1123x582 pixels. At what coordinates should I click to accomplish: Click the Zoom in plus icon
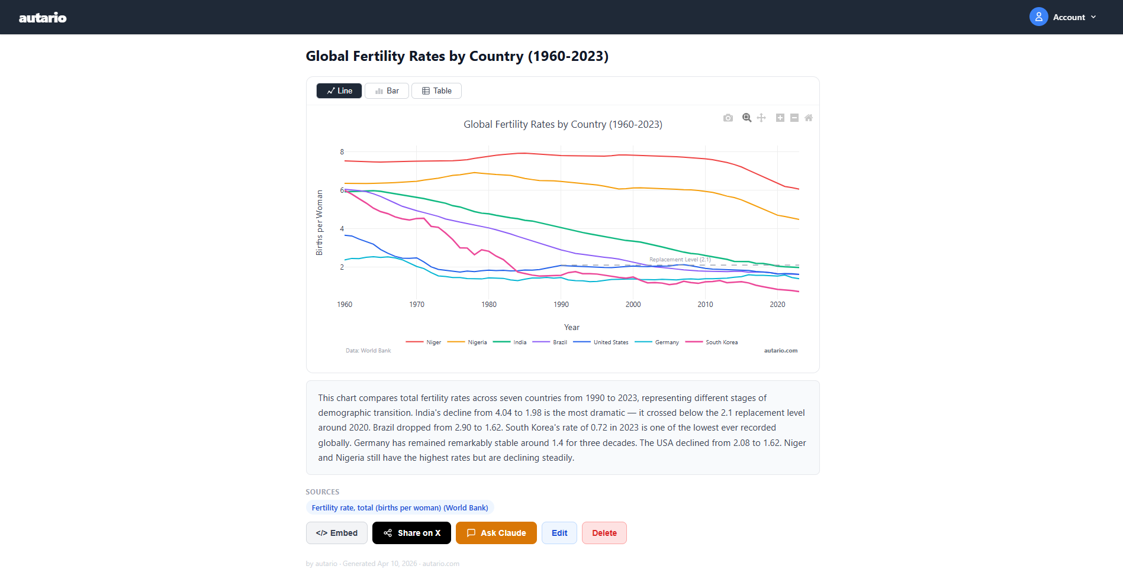click(x=780, y=118)
